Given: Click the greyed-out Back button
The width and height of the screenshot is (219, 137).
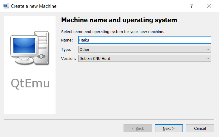Looking at the screenshot, I should (x=138, y=128).
